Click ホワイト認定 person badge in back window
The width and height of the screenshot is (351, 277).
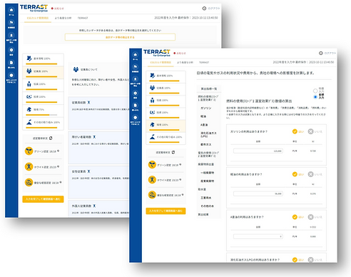coord(29,166)
